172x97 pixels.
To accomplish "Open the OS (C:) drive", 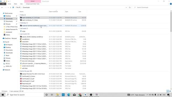I will (8, 64).
